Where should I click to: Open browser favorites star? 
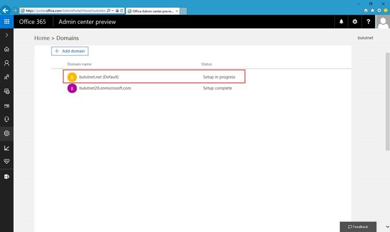click(x=372, y=10)
